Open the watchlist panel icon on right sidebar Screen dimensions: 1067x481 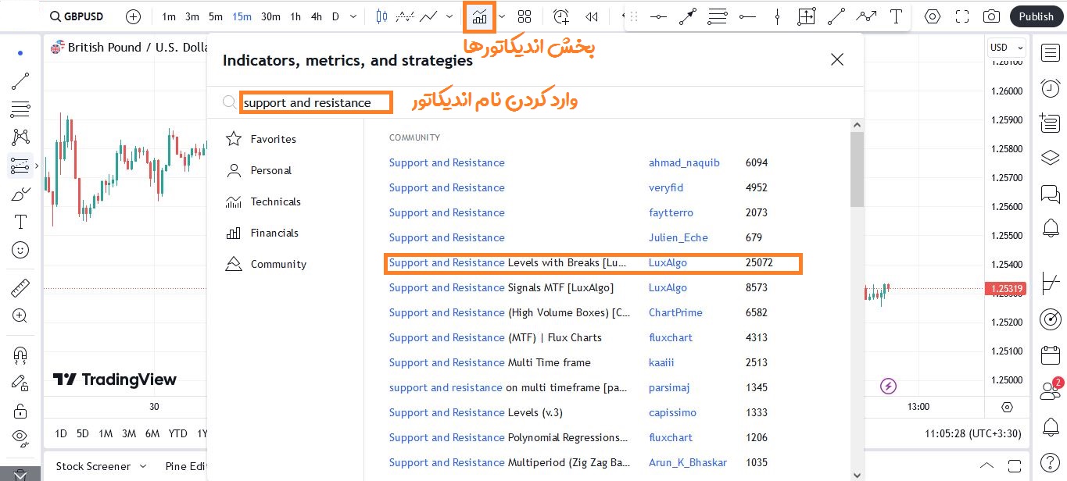coord(1051,52)
